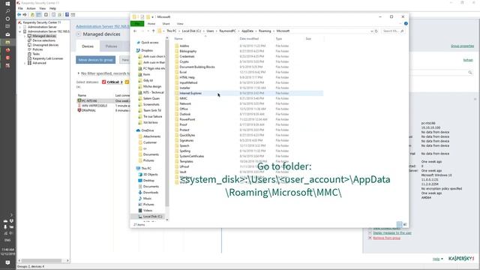Open the Explorer Home ribbon tab

point(151,23)
